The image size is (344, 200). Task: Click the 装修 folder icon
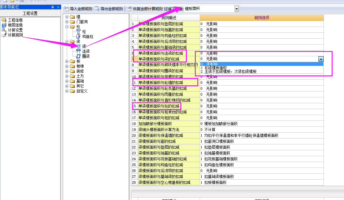[x=72, y=71]
